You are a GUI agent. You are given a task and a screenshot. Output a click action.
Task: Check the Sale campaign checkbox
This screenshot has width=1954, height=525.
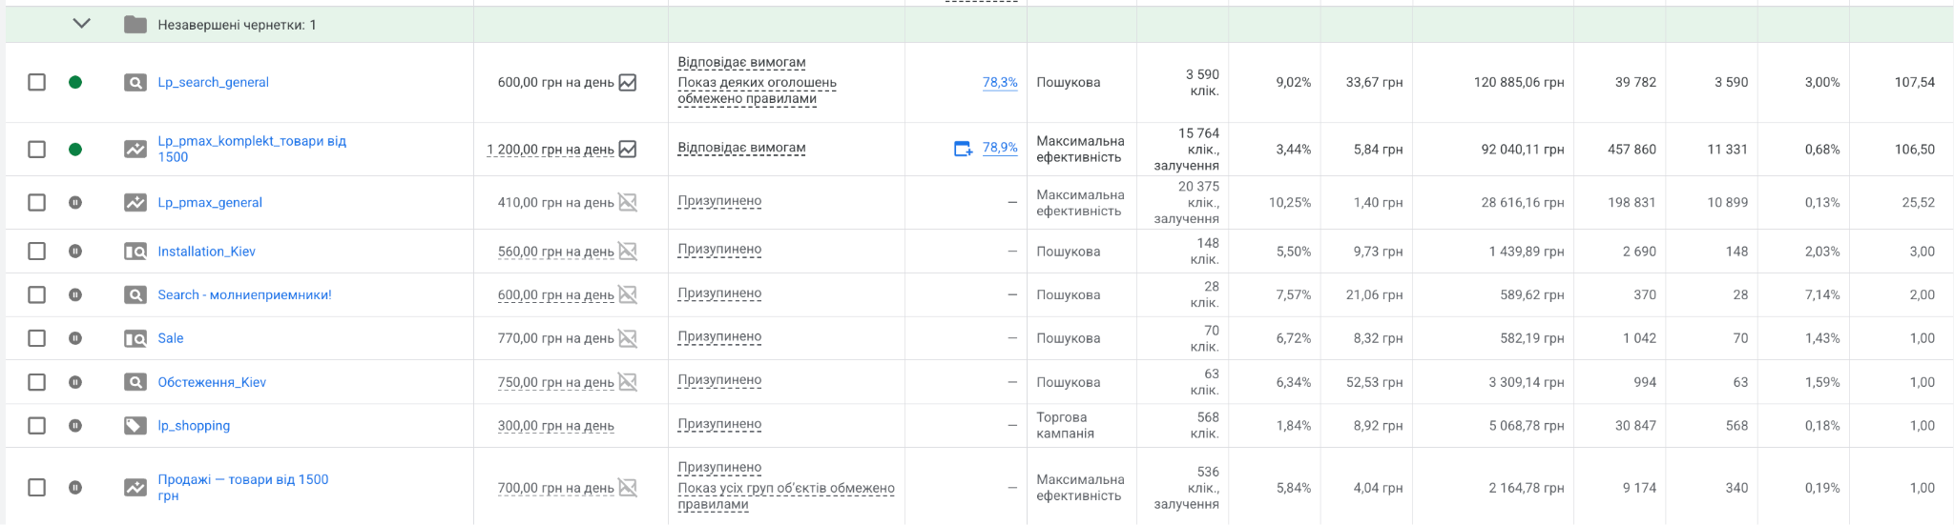(36, 338)
